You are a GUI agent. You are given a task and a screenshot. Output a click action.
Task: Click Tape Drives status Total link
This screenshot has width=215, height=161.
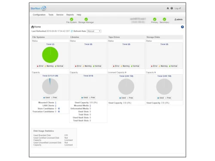point(126,44)
